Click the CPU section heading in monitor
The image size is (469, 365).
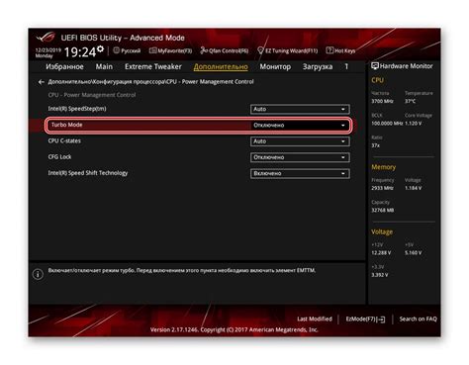point(377,80)
